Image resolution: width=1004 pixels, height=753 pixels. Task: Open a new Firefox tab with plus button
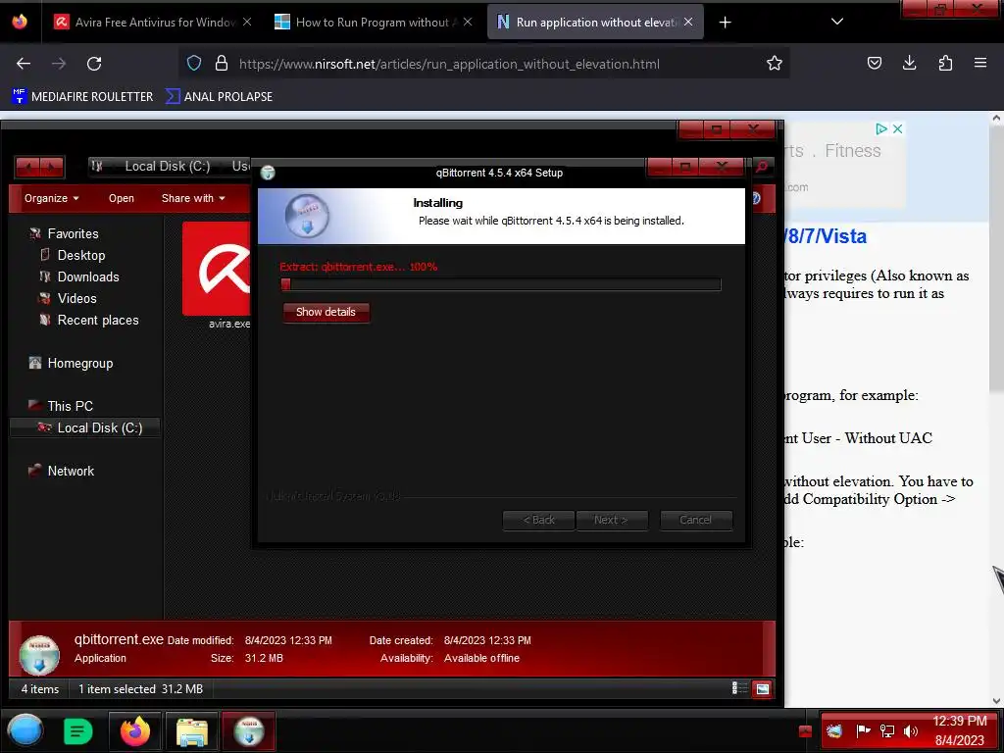(725, 23)
